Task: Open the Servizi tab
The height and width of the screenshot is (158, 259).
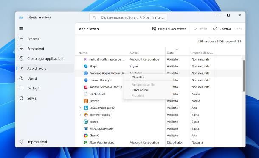Action: point(45,98)
